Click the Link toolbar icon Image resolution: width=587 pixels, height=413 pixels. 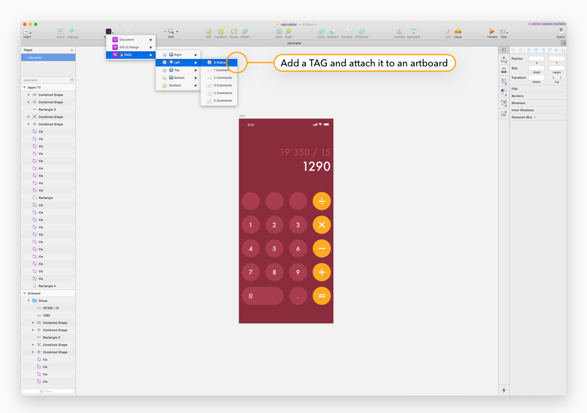click(x=448, y=32)
